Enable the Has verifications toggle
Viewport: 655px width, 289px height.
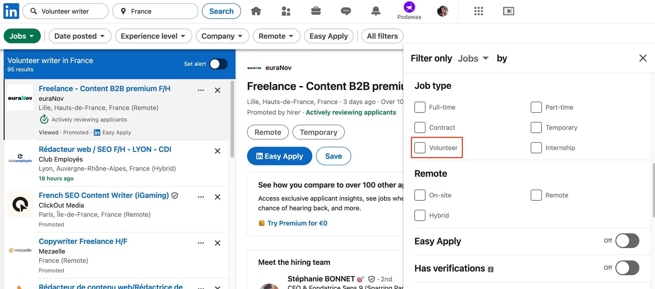point(627,268)
